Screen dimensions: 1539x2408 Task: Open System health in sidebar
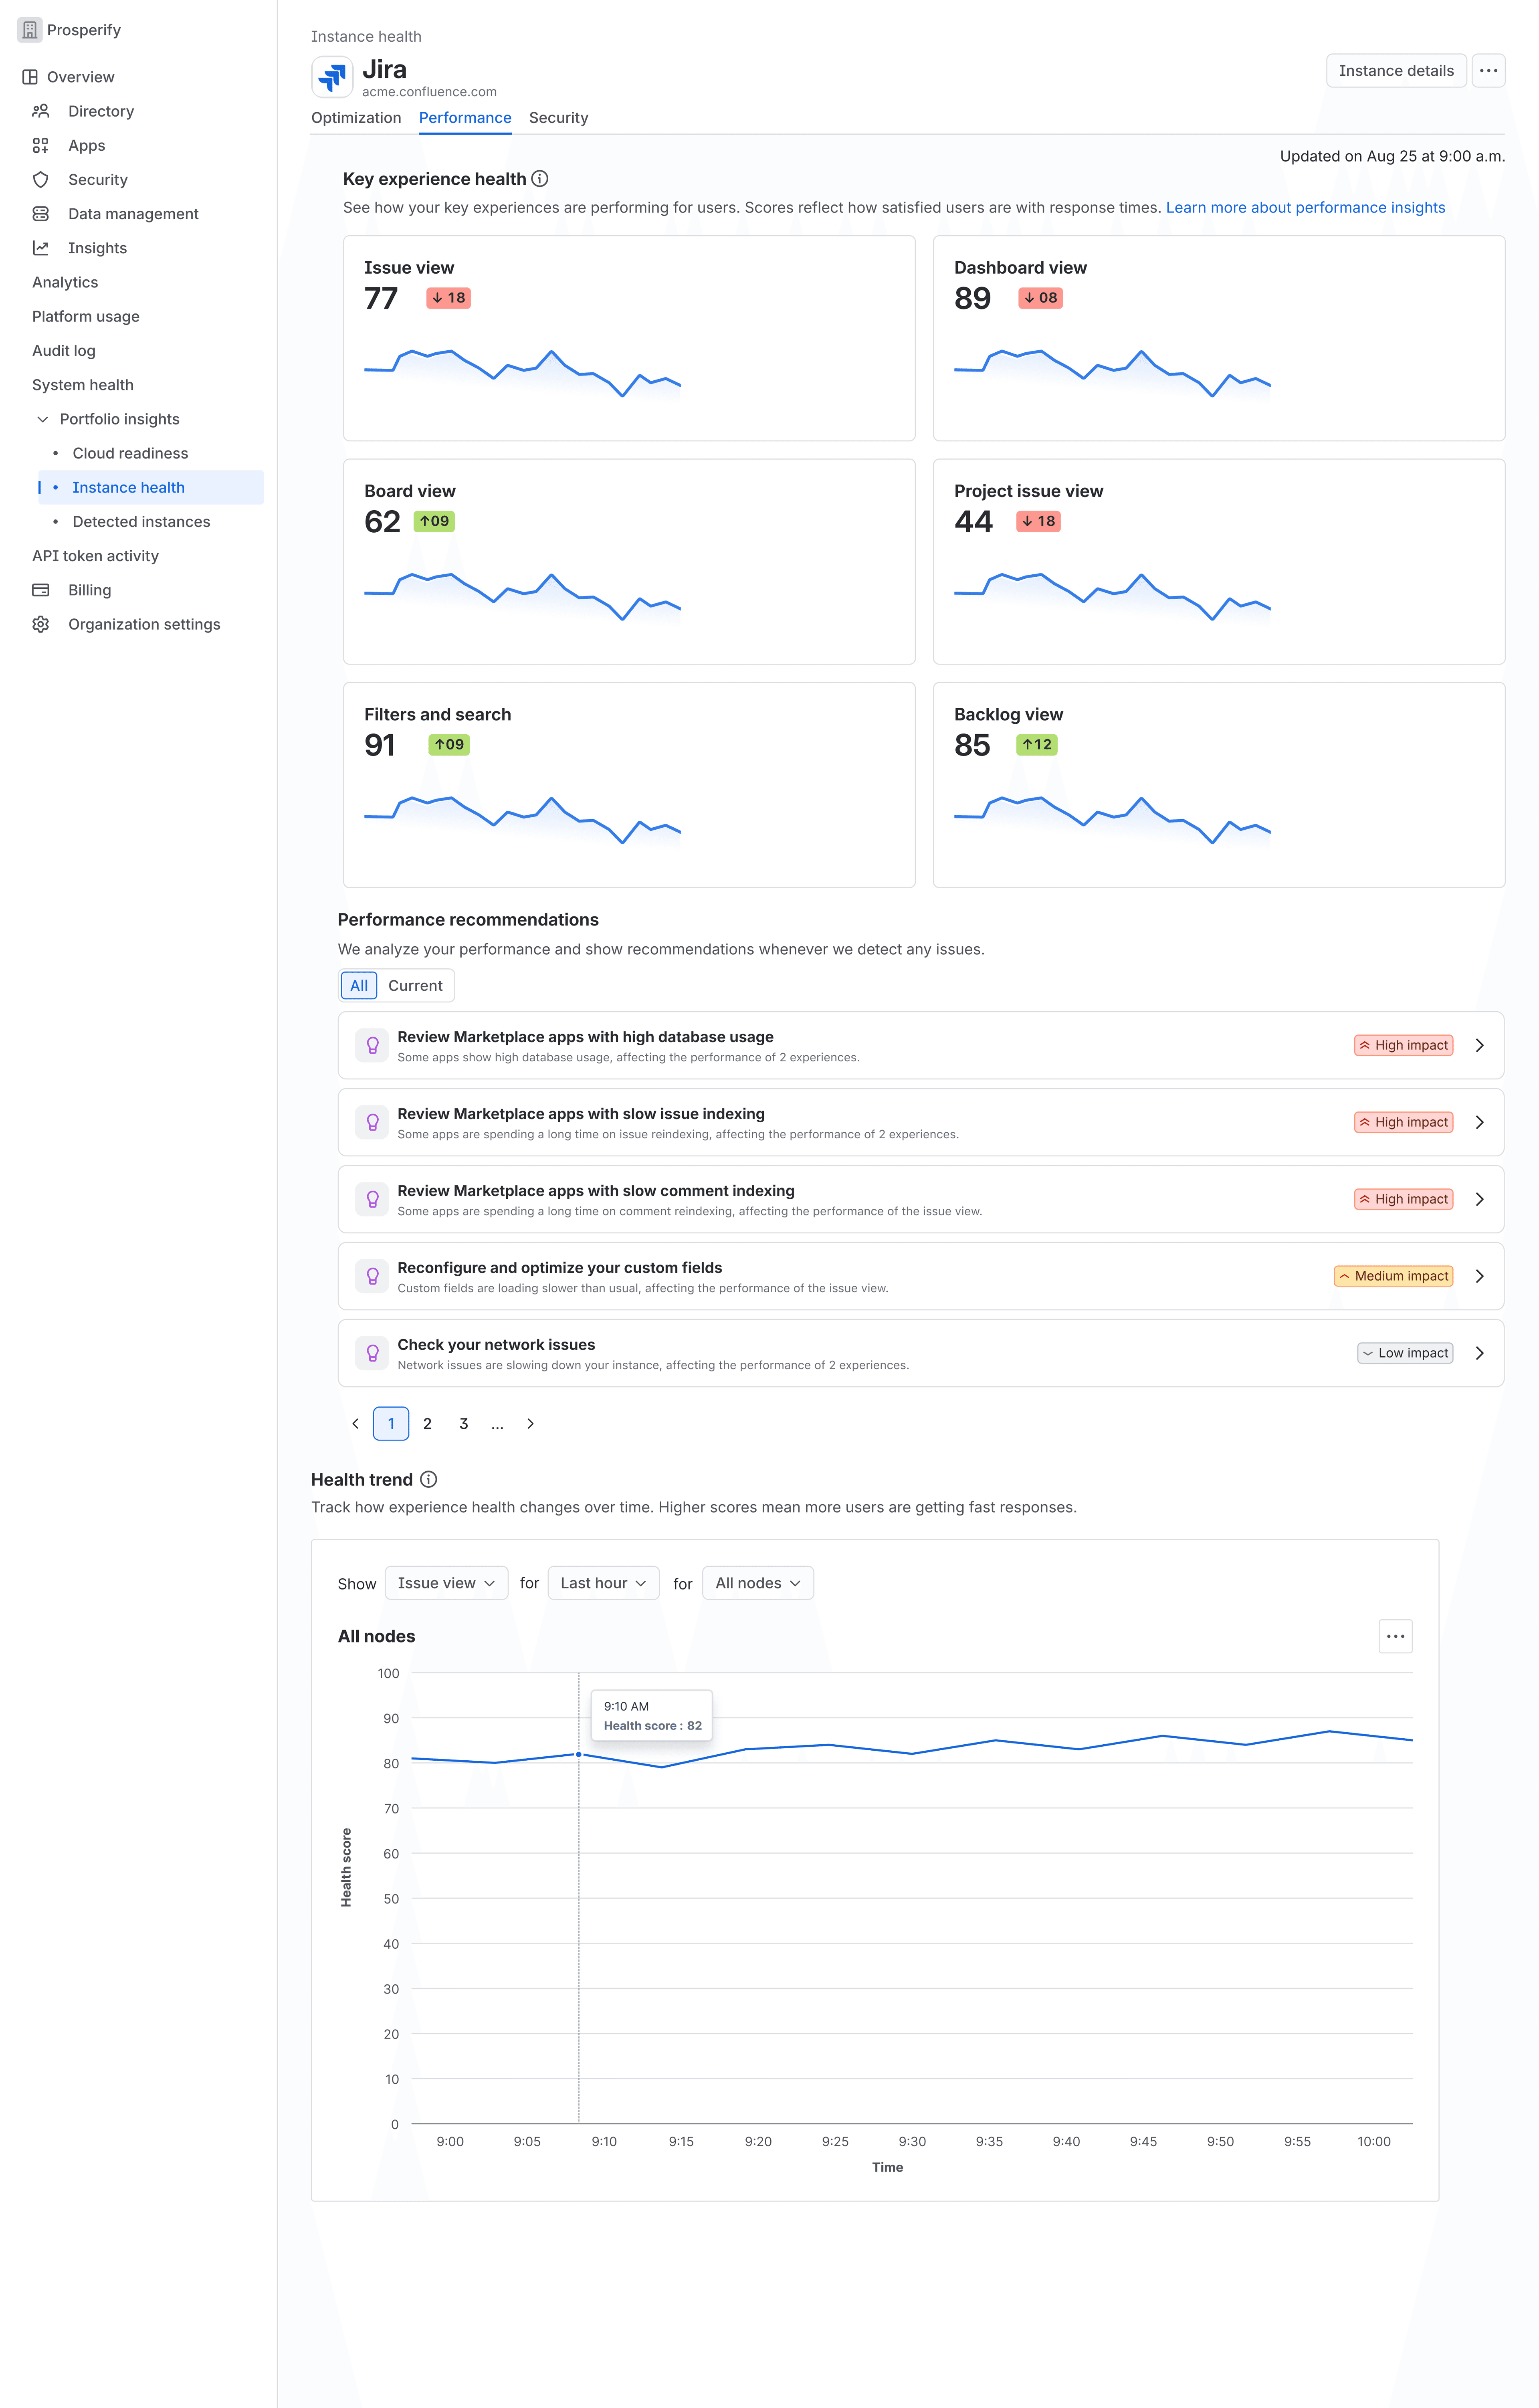click(83, 385)
